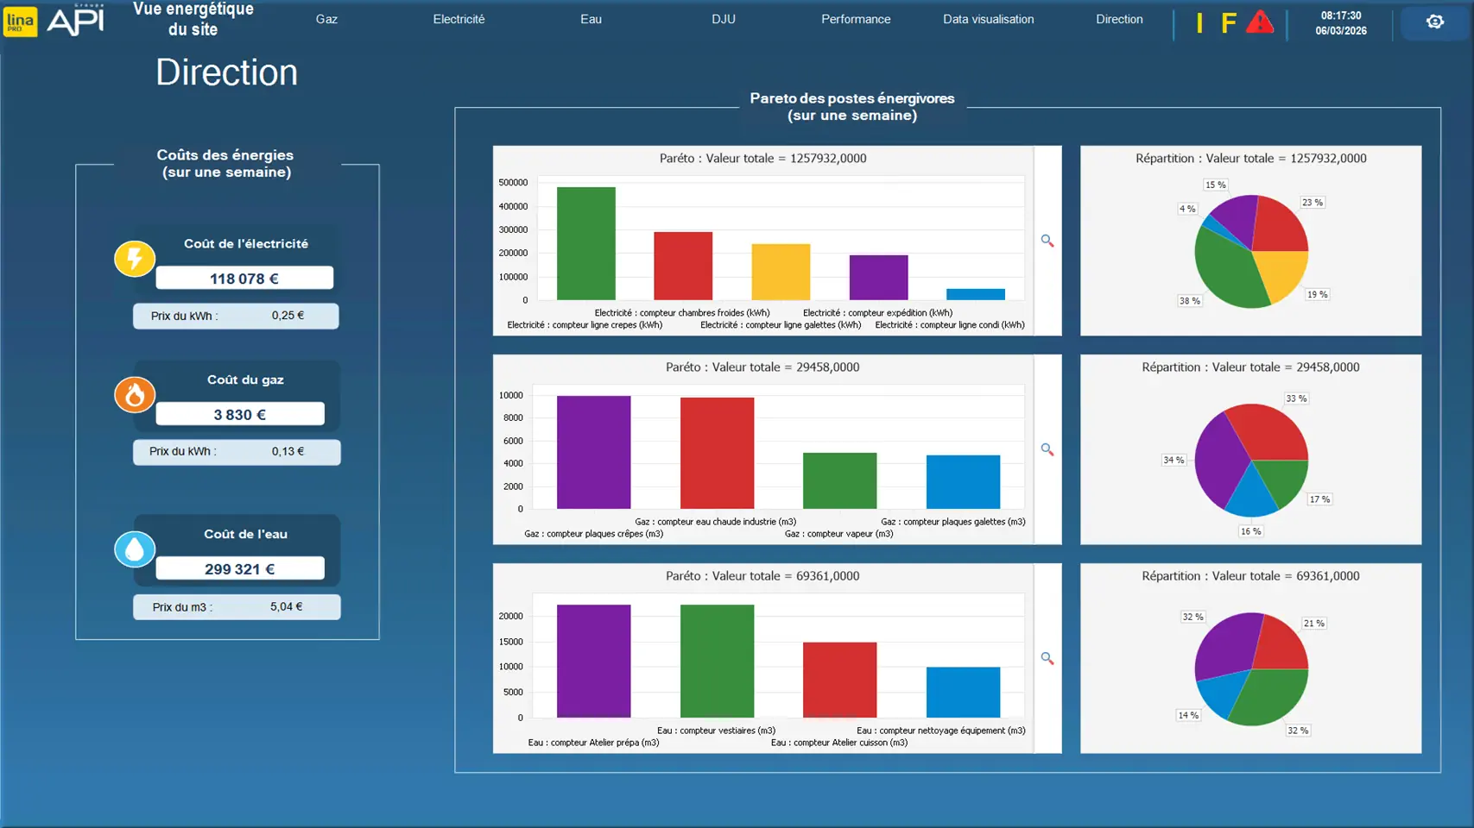Open the DJU menu item
The width and height of the screenshot is (1474, 828).
click(724, 19)
